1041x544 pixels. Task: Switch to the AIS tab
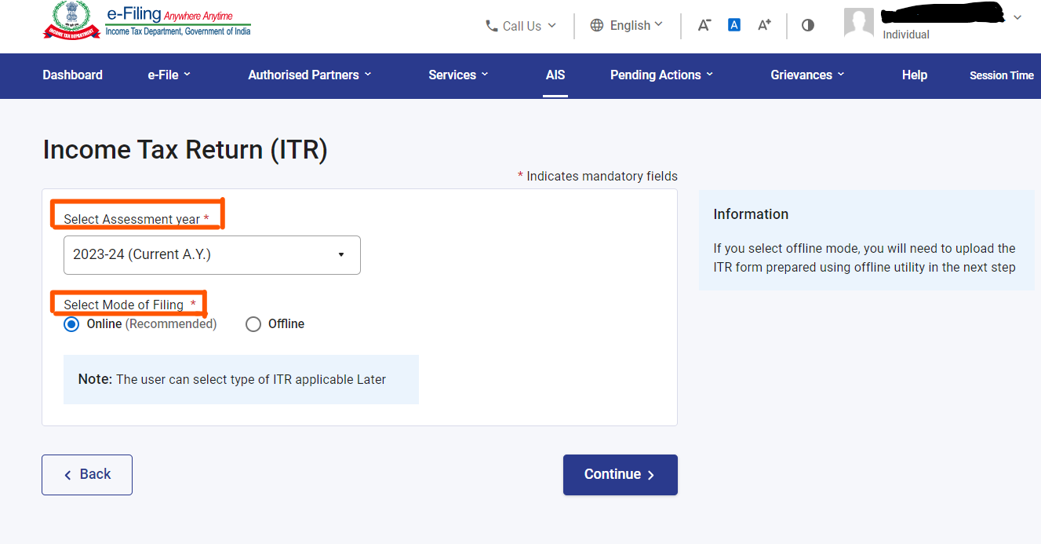tap(555, 75)
